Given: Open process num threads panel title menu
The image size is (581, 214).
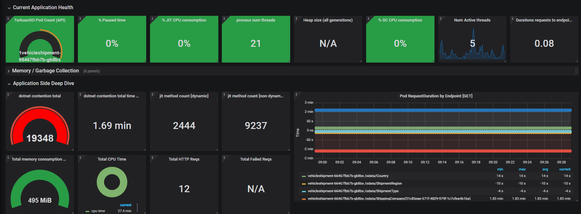Looking at the screenshot, I should point(256,20).
